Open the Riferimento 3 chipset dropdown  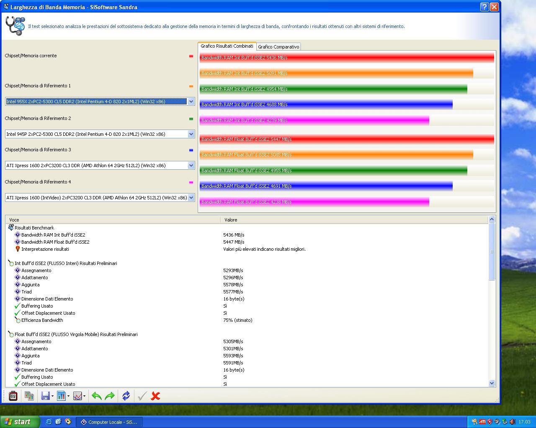click(x=191, y=165)
